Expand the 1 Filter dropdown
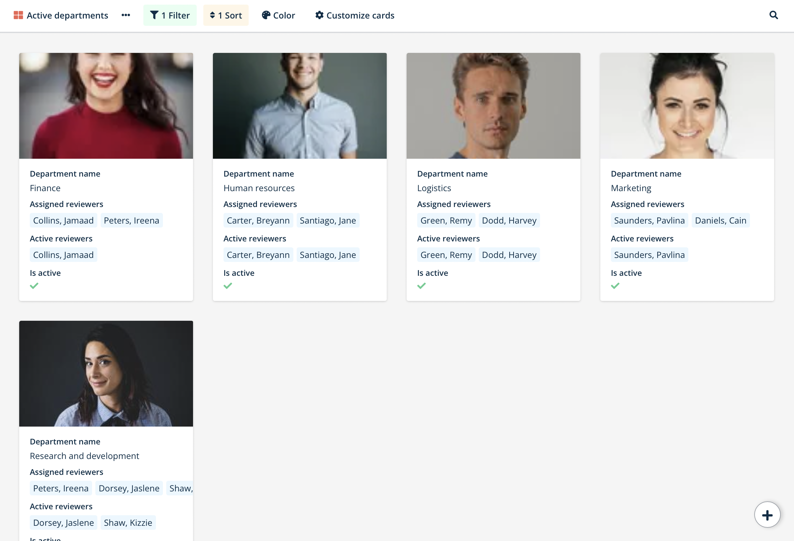This screenshot has height=541, width=794. pos(170,15)
